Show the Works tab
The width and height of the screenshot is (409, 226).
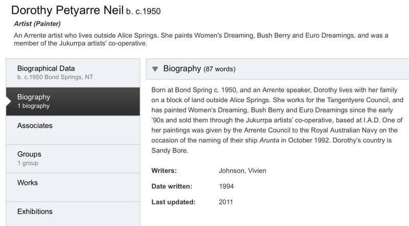click(x=28, y=183)
